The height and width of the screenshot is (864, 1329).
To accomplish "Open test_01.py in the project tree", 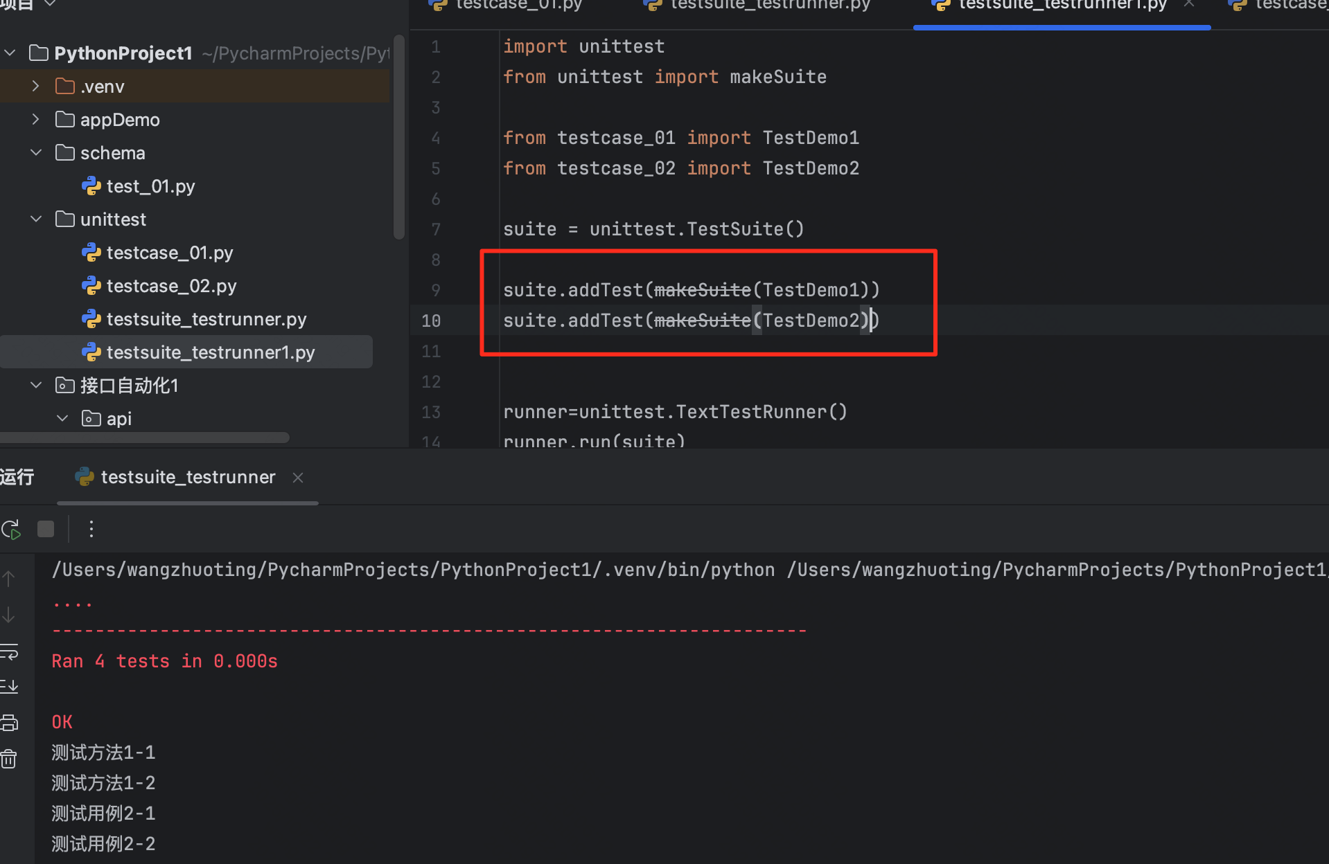I will pos(150,186).
